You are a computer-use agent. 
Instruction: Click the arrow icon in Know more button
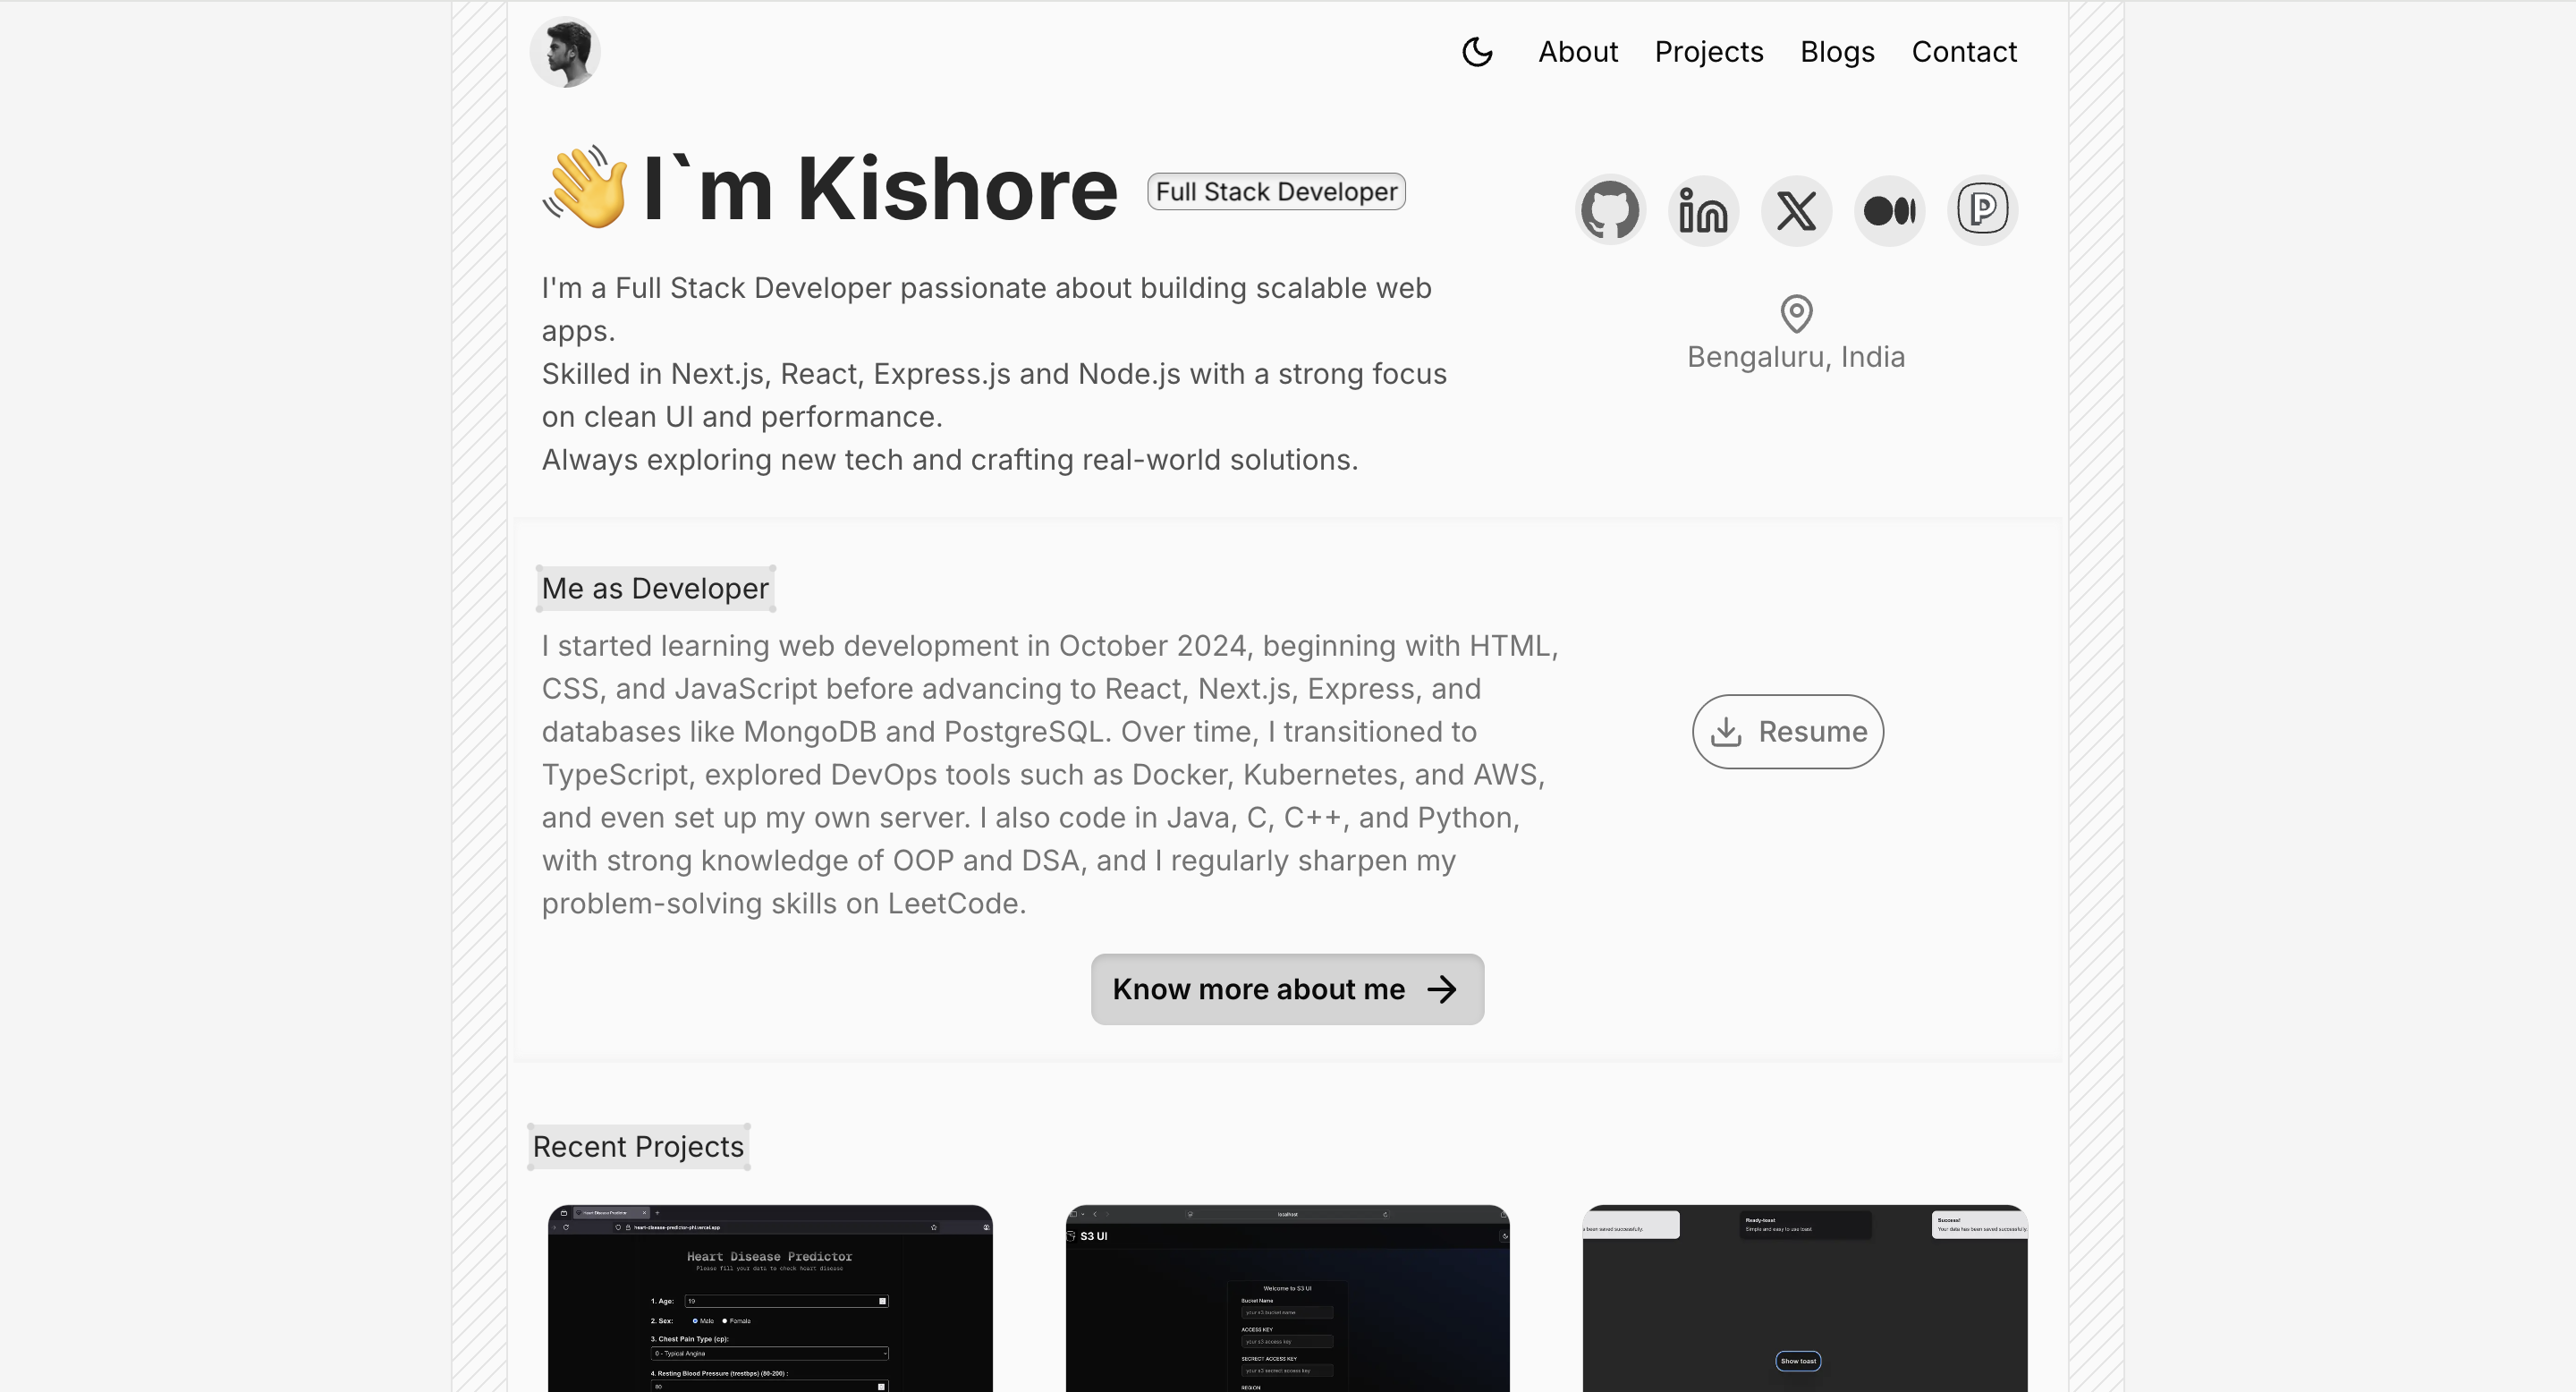(x=1442, y=989)
